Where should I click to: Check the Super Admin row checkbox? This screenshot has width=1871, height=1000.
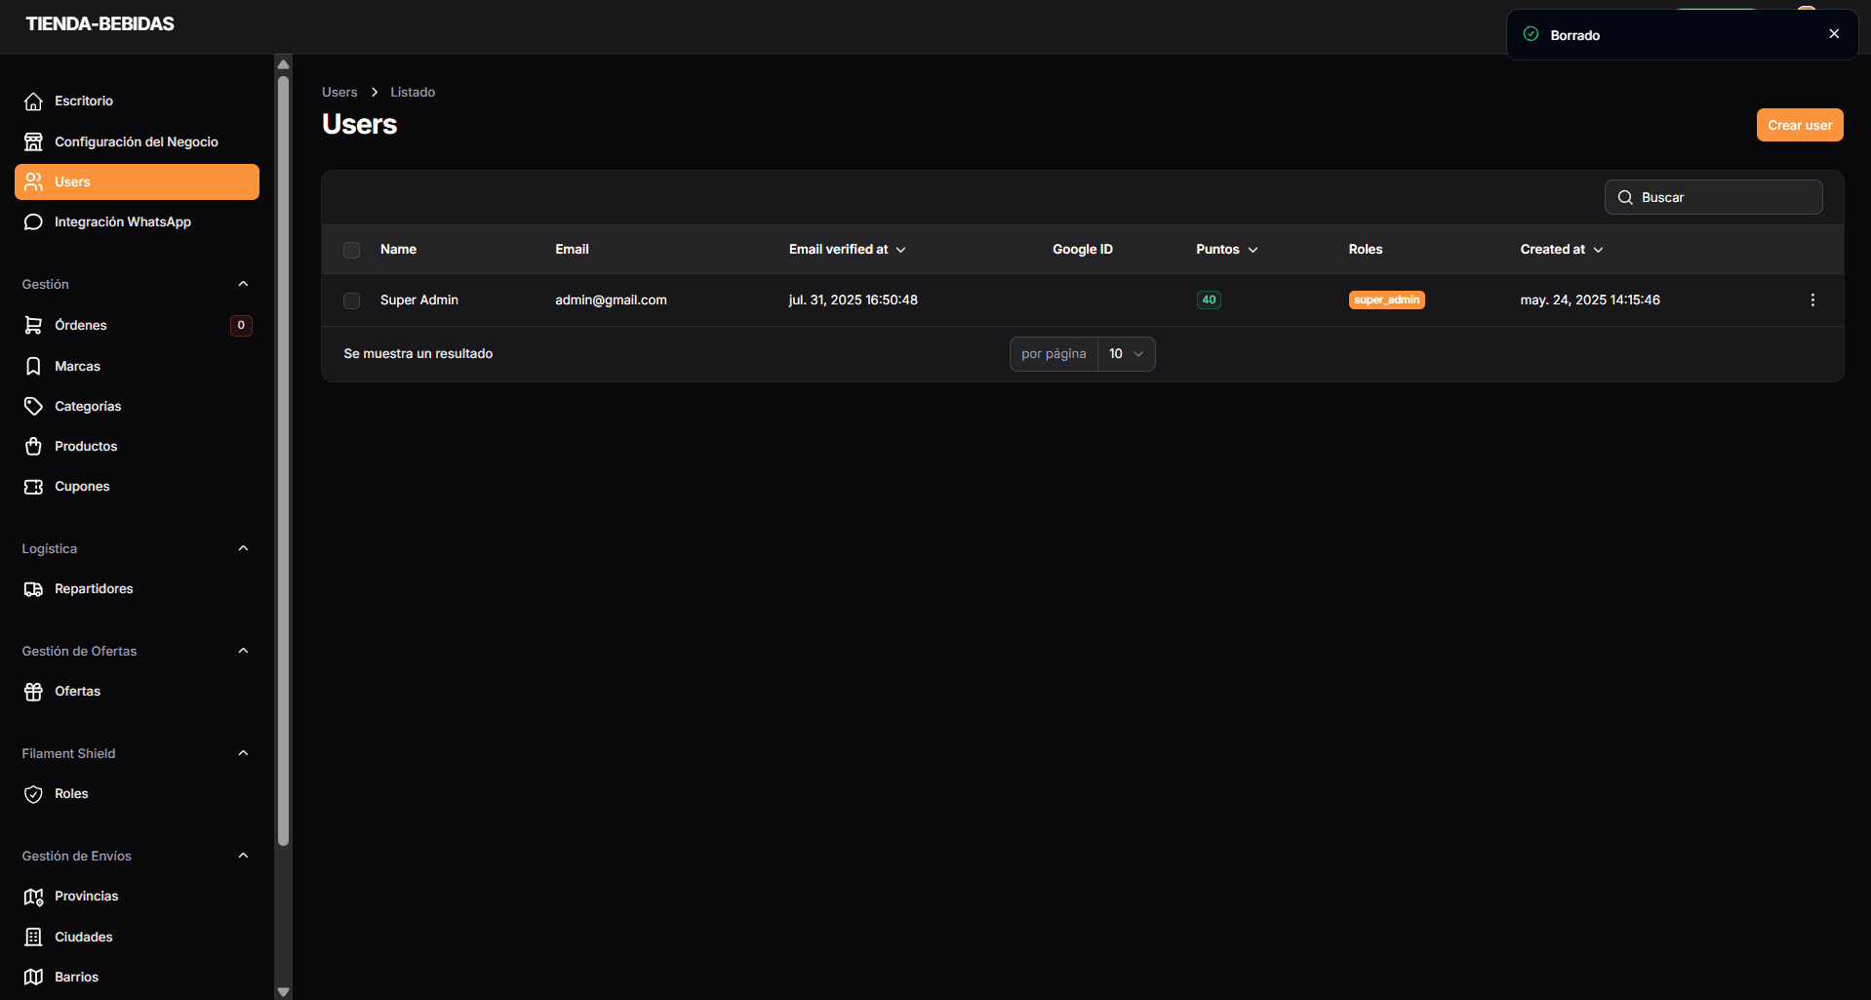point(352,301)
